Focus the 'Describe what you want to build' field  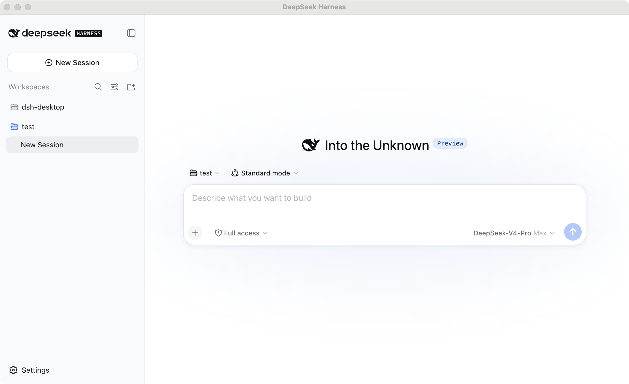point(385,198)
